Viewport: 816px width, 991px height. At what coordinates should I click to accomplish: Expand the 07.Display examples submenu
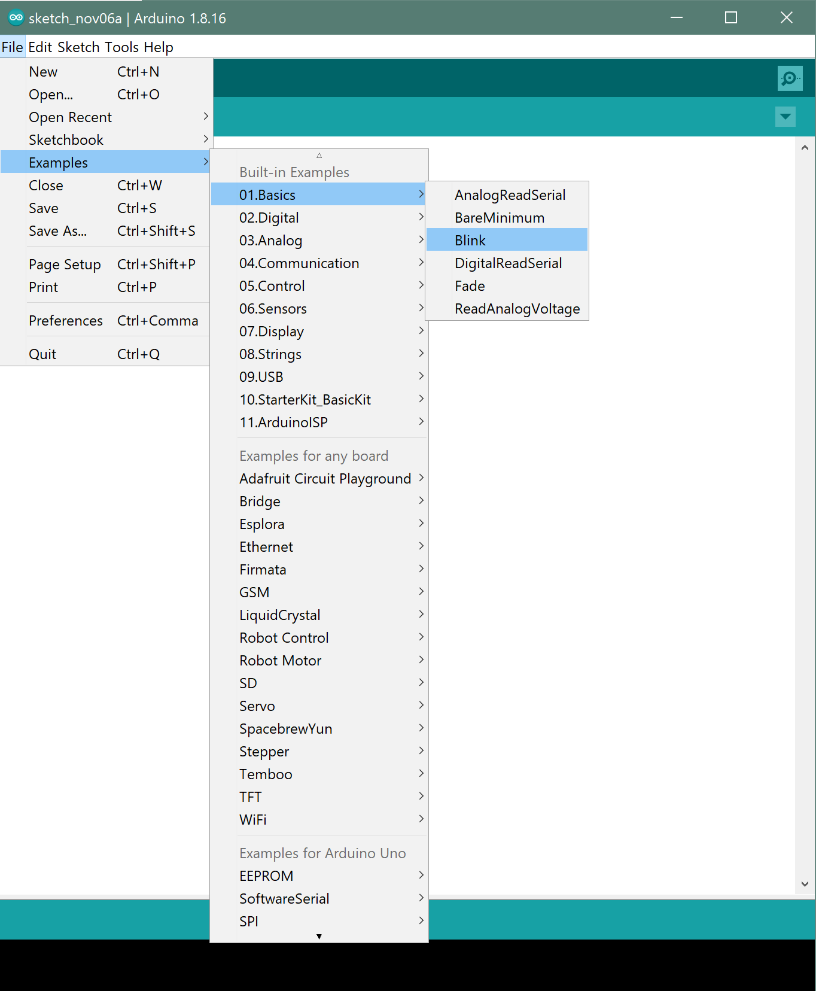coord(319,332)
